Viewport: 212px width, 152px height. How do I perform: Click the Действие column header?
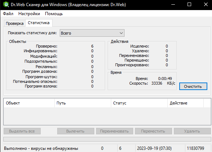(x=185, y=103)
